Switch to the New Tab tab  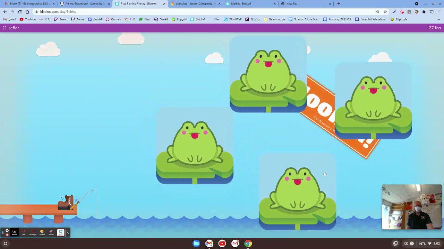[x=306, y=4]
